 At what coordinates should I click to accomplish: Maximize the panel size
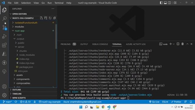point(187,44)
